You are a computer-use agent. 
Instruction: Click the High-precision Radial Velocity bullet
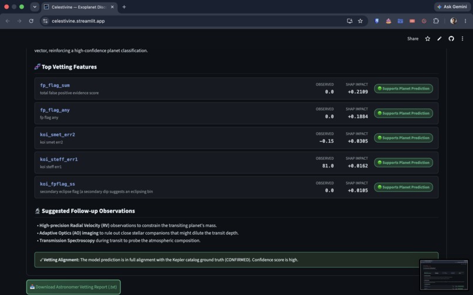[127, 225]
